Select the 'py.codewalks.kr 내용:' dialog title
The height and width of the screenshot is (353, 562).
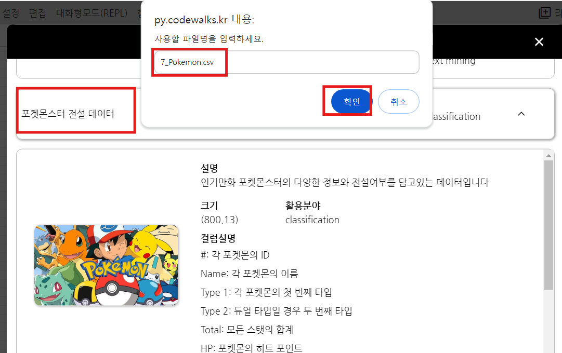point(204,20)
